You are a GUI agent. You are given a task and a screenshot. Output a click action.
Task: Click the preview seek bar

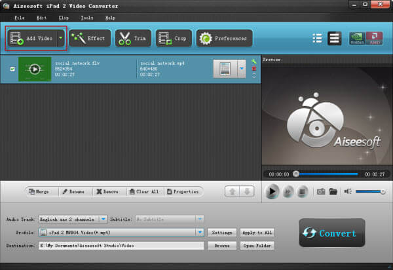(x=327, y=174)
